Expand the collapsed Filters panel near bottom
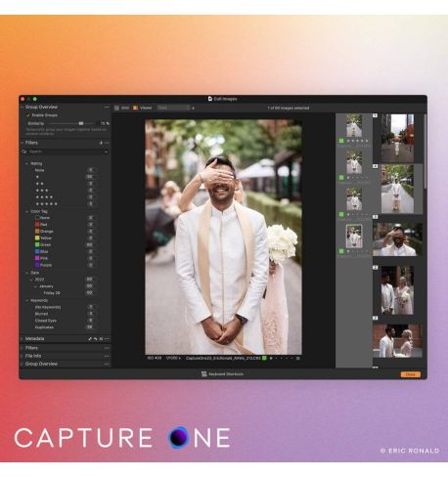The height and width of the screenshot is (477, 448). [22, 348]
